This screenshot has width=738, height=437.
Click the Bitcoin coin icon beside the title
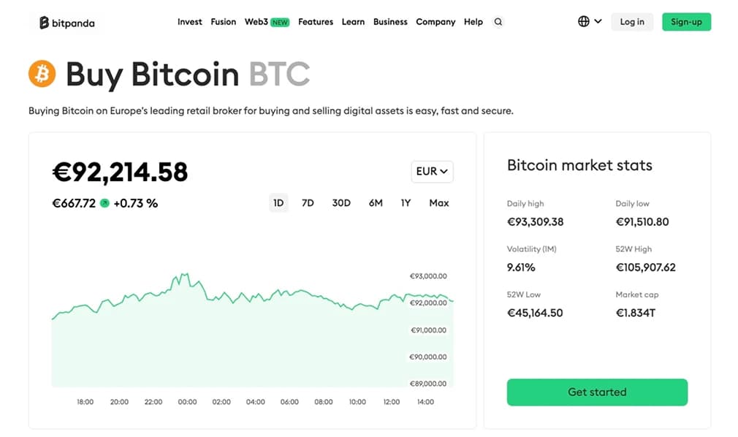[41, 74]
